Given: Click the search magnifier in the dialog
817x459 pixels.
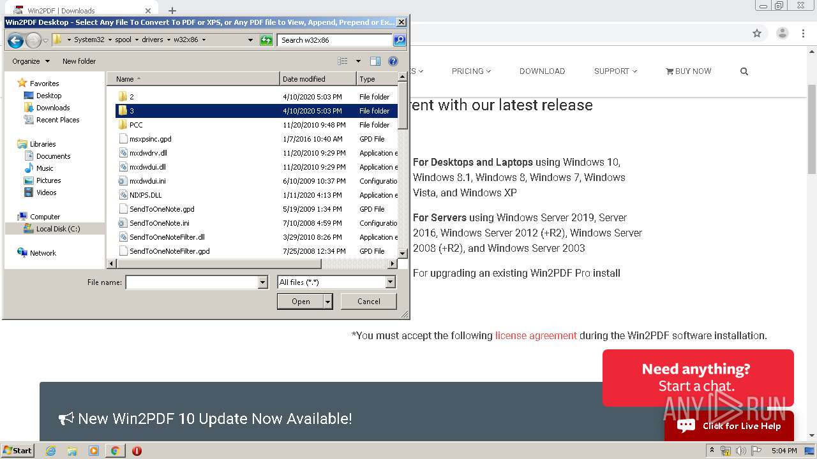Looking at the screenshot, I should [x=399, y=40].
